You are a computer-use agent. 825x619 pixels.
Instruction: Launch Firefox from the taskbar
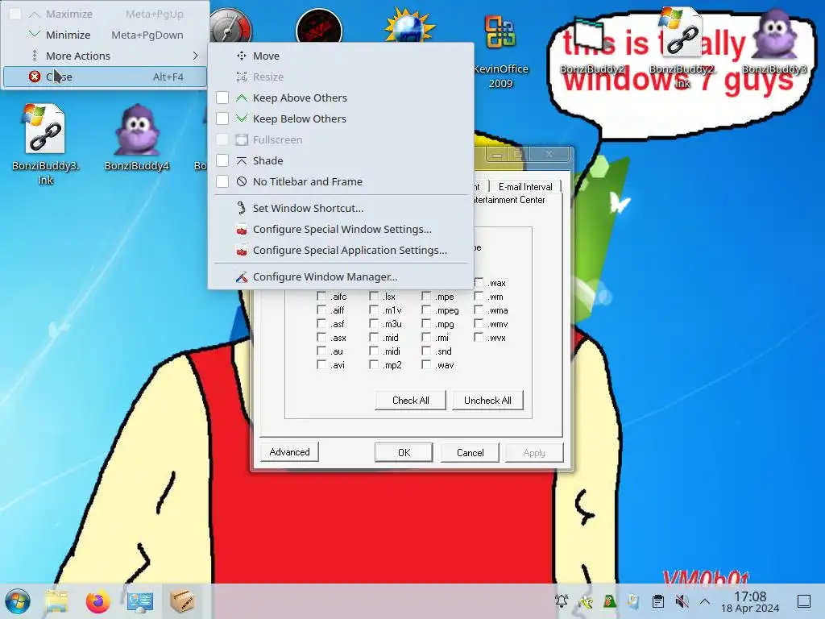pos(97,601)
